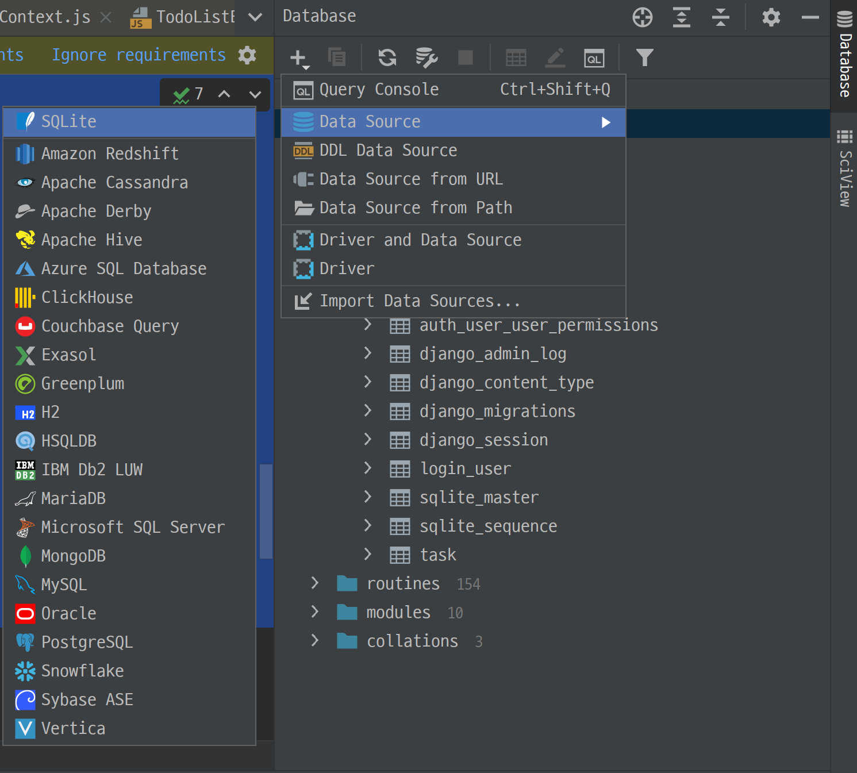
Task: Open the SciView side tab
Action: coord(844,168)
